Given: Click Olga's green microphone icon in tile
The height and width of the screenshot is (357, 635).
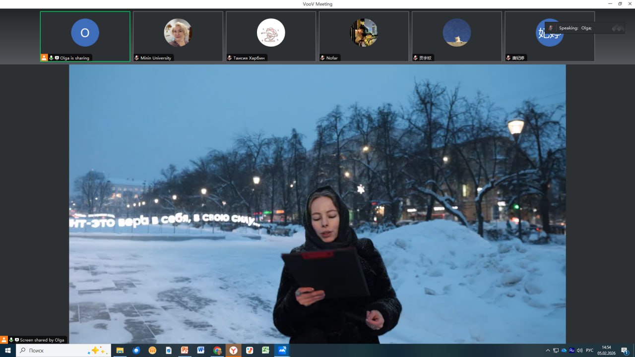Looking at the screenshot, I should coord(51,58).
